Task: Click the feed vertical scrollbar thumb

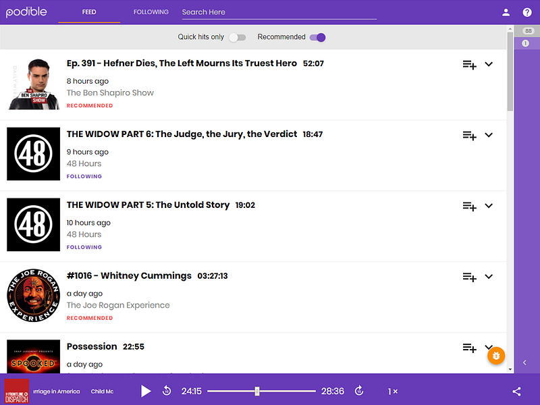Action: click(510, 72)
